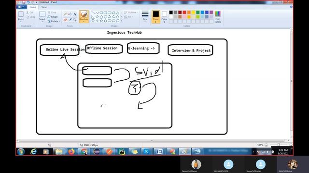This screenshot has width=309, height=173.
Task: Open the Size line thickness menu
Action: point(145,16)
